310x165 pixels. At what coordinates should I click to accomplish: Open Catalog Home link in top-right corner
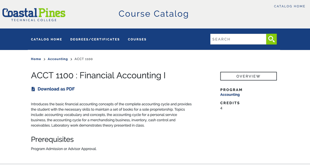[289, 6]
